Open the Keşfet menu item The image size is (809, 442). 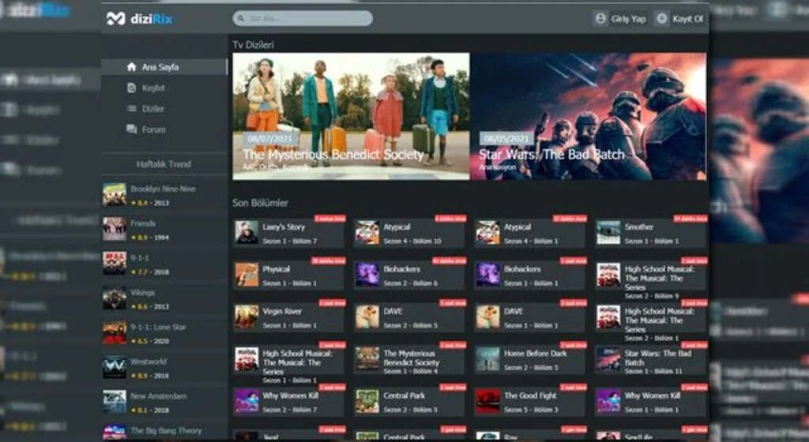pyautogui.click(x=164, y=88)
